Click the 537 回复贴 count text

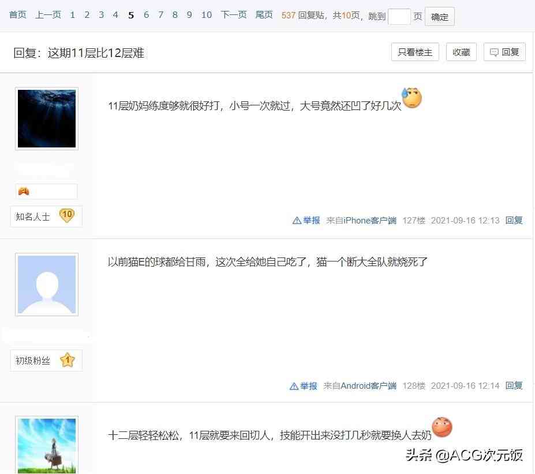[x=302, y=16]
